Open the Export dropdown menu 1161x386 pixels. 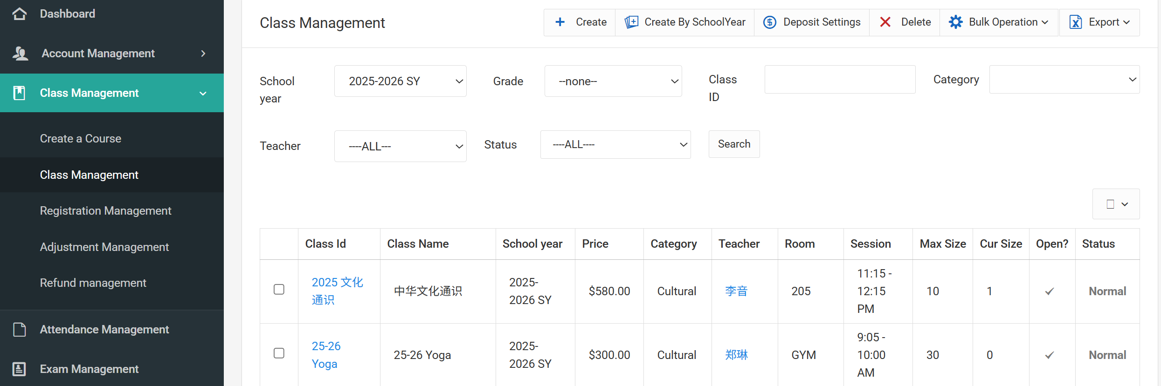[1099, 22]
